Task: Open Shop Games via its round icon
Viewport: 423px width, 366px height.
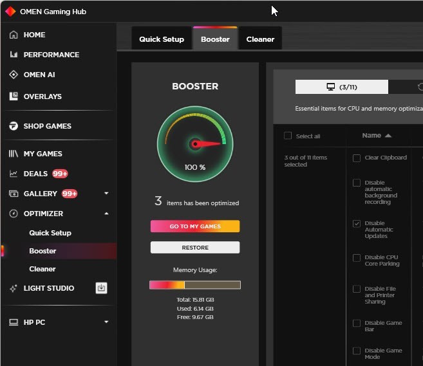Action: [x=14, y=126]
